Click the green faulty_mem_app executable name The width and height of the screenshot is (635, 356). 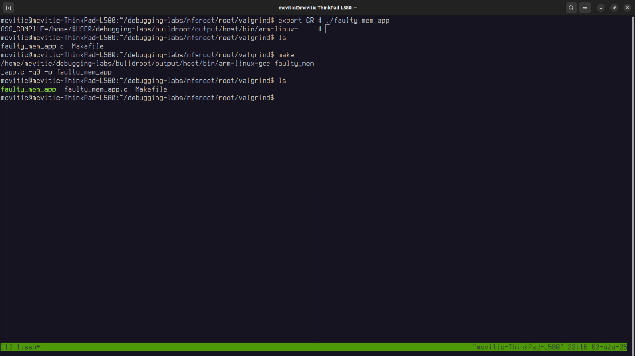(28, 89)
